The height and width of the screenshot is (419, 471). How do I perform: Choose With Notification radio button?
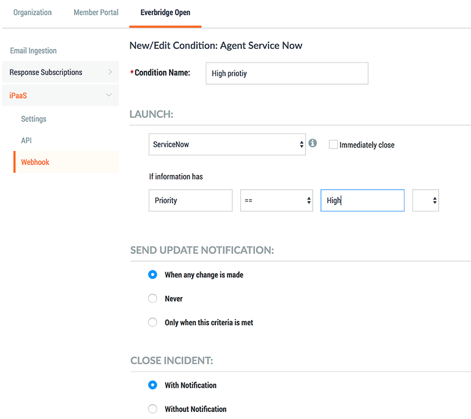[152, 385]
